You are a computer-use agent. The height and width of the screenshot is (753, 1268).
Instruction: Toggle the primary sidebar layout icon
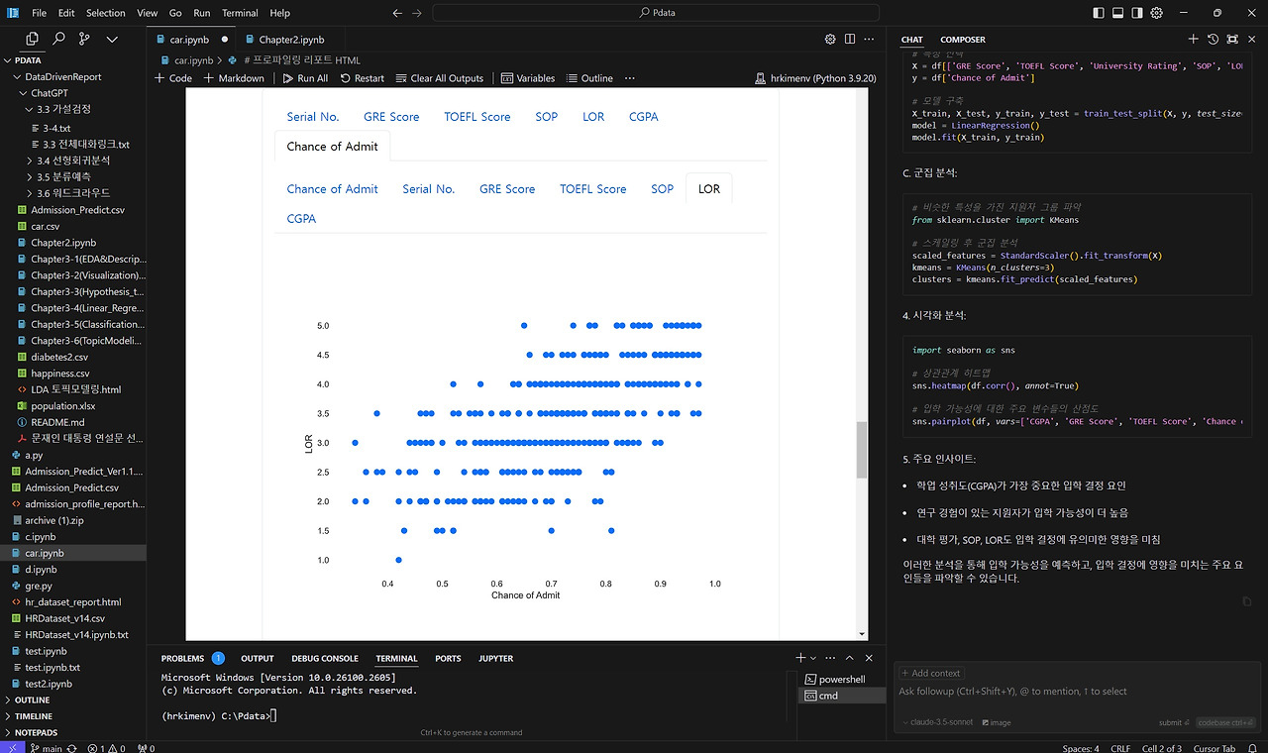point(1098,13)
